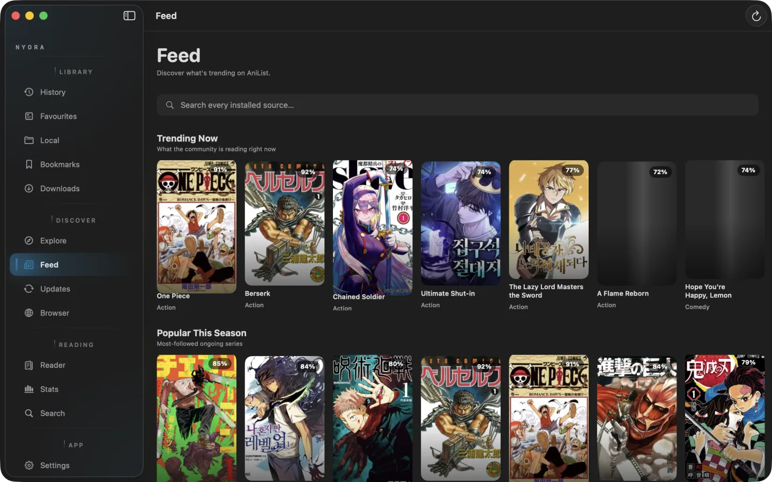Click the A Flame Reborn title
This screenshot has width=772, height=482.
click(x=623, y=293)
